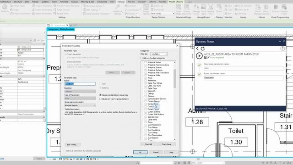Click Explore Outcomes in Generative Design
The image size is (293, 165).
pos(186,10)
